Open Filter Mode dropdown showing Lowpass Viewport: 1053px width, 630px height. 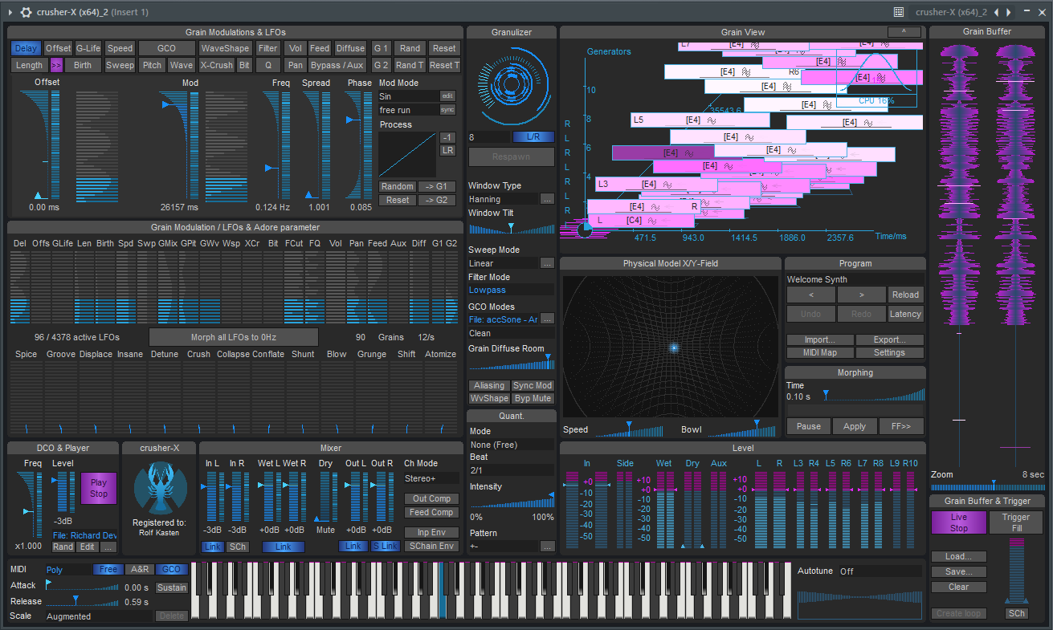point(511,290)
